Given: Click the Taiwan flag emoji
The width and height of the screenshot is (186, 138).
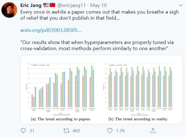Looking at the screenshot, I should click(52, 5).
